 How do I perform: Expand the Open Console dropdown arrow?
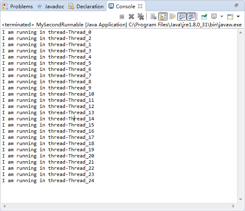[238, 16]
